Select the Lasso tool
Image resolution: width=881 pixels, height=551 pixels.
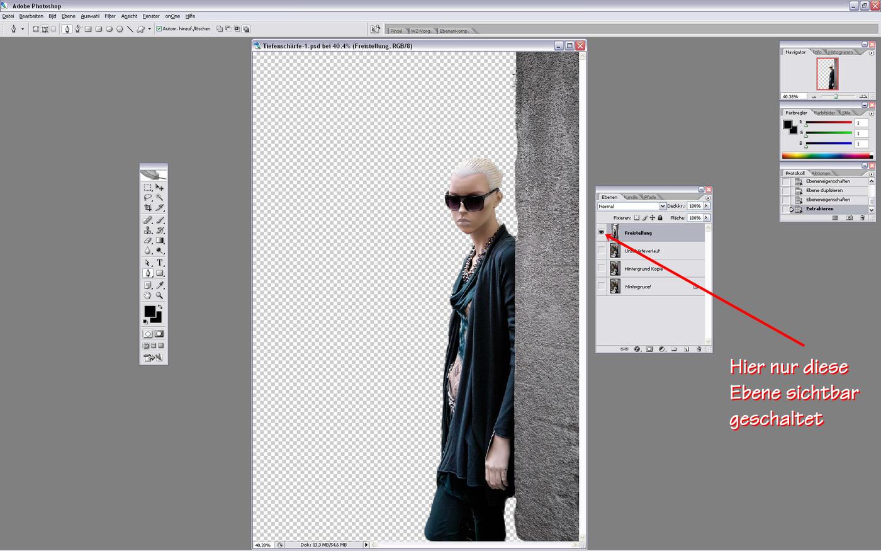(147, 197)
